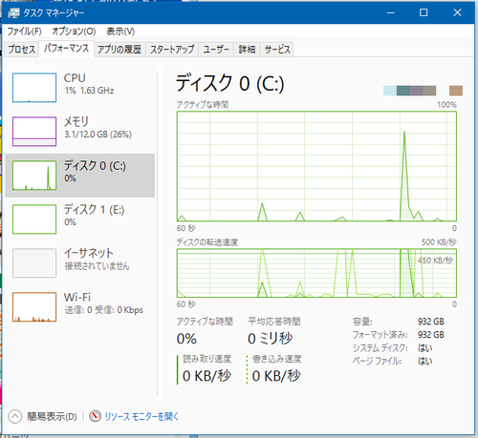Image resolution: width=478 pixels, height=438 pixels.
Task: Select the メモリ performance entry
Action: (x=80, y=132)
